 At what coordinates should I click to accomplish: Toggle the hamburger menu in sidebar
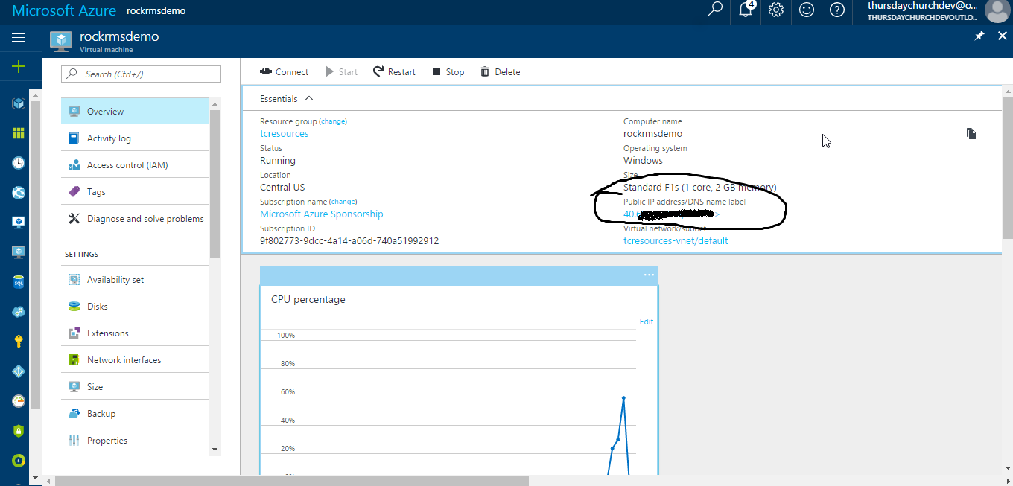(x=19, y=37)
